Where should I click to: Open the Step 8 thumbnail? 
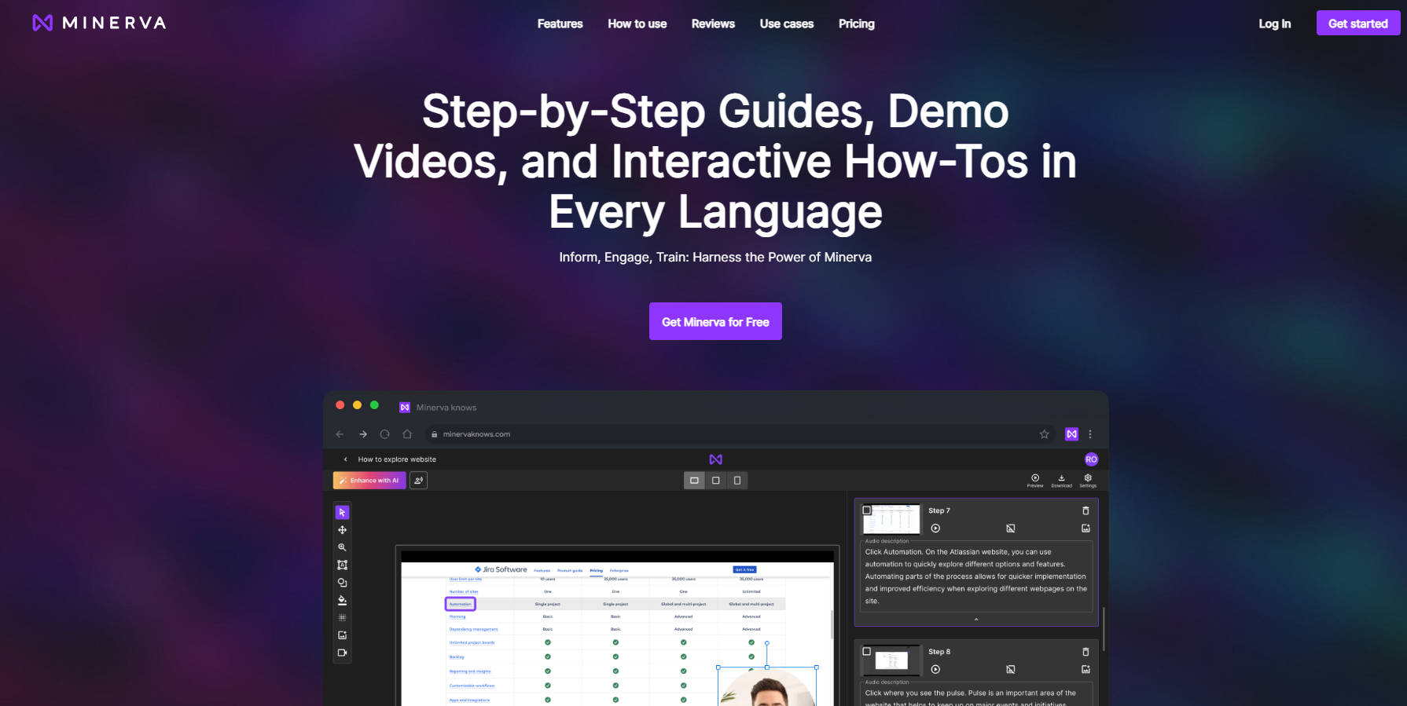point(891,660)
